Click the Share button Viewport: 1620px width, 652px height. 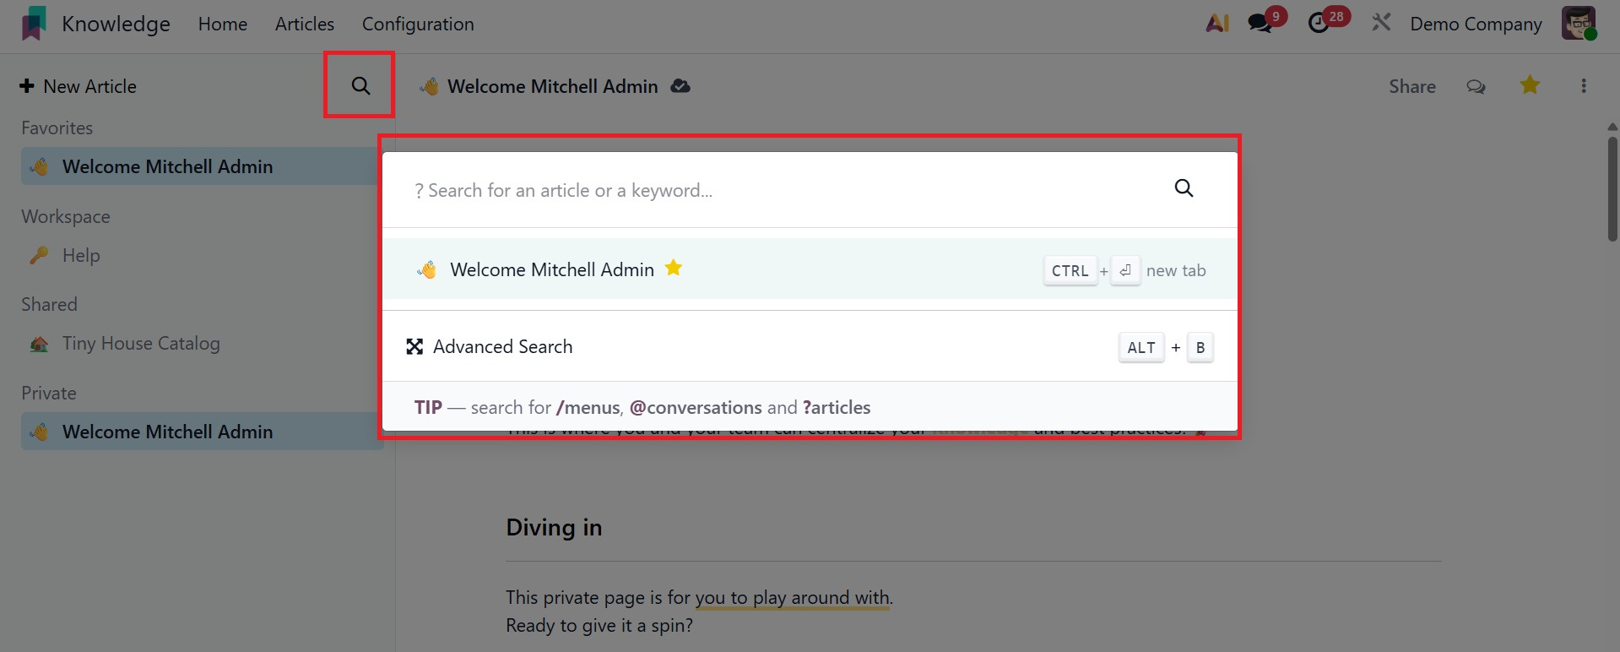point(1411,86)
